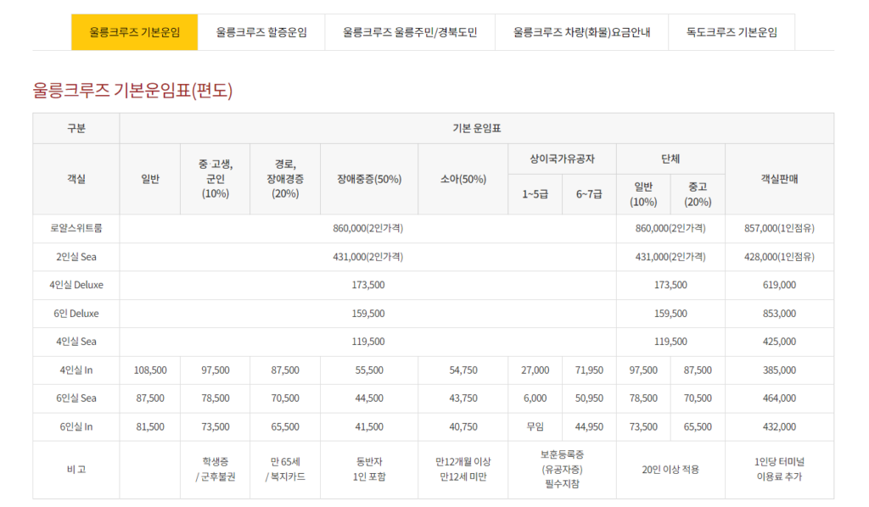Click the 상이국가유공자 header
Viewport: 869px width, 507px height.
coord(562,159)
